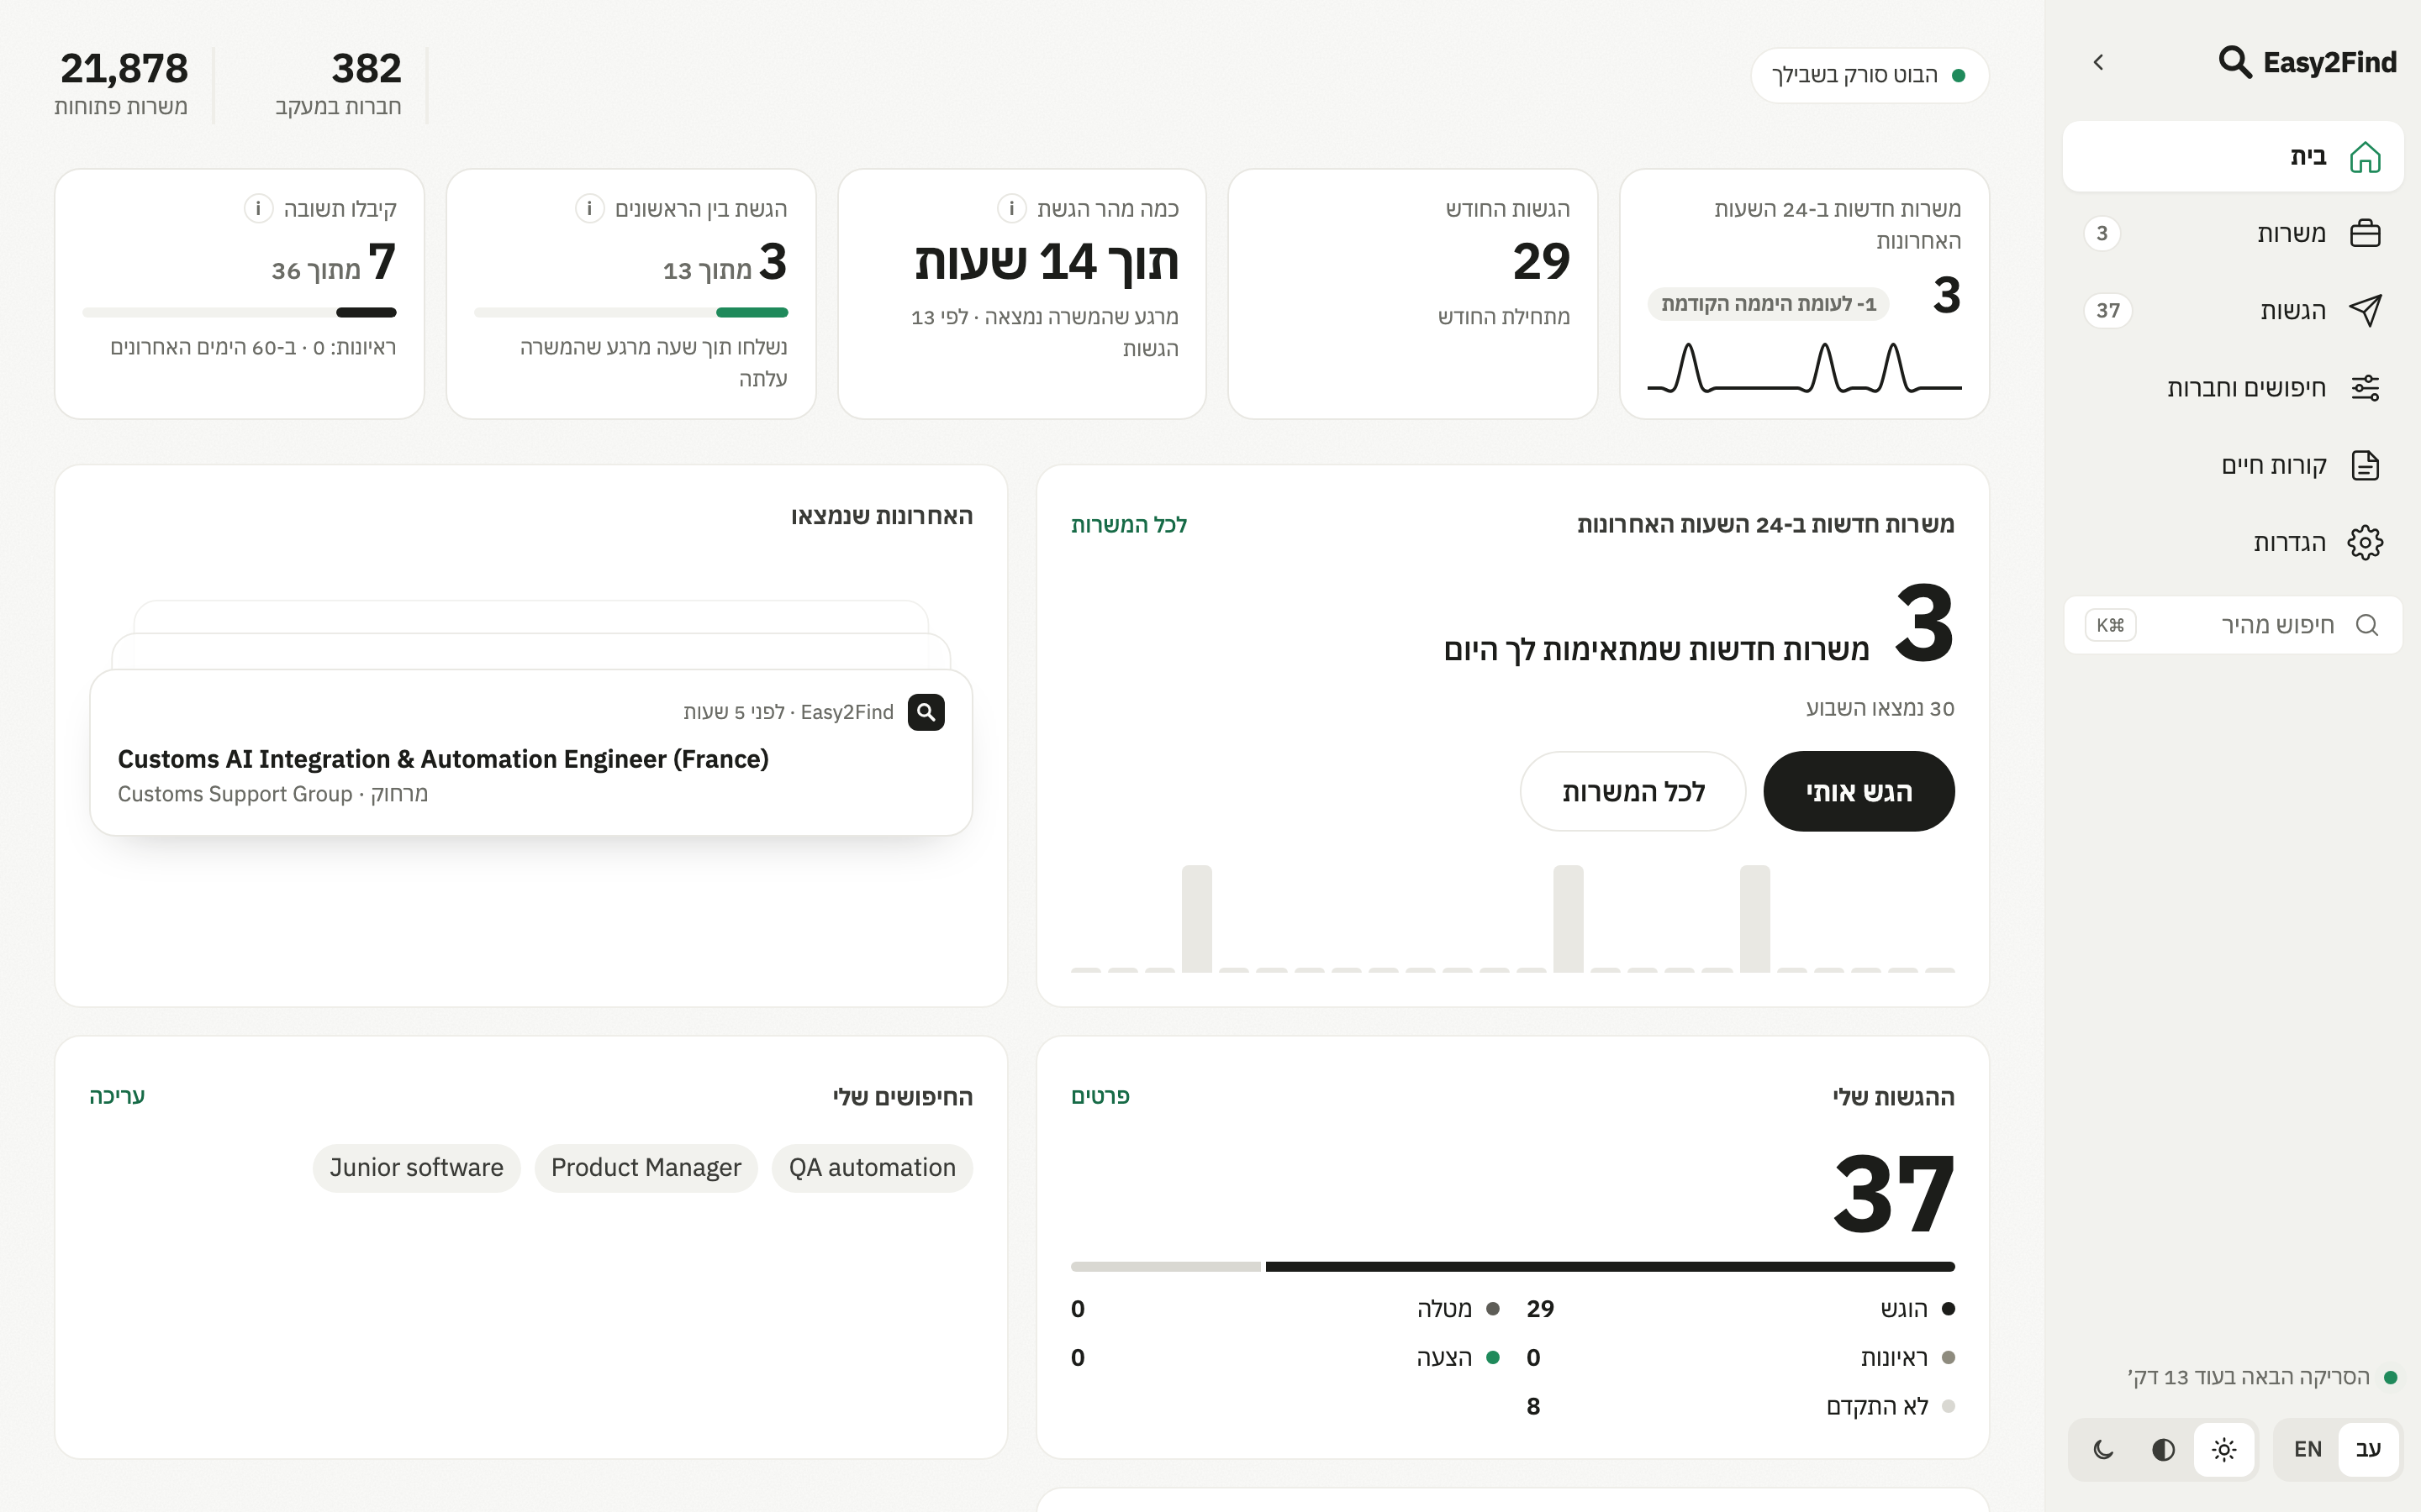This screenshot has height=1512, width=2421.
Task: Click the לכל המשרות outlined button
Action: [1632, 791]
